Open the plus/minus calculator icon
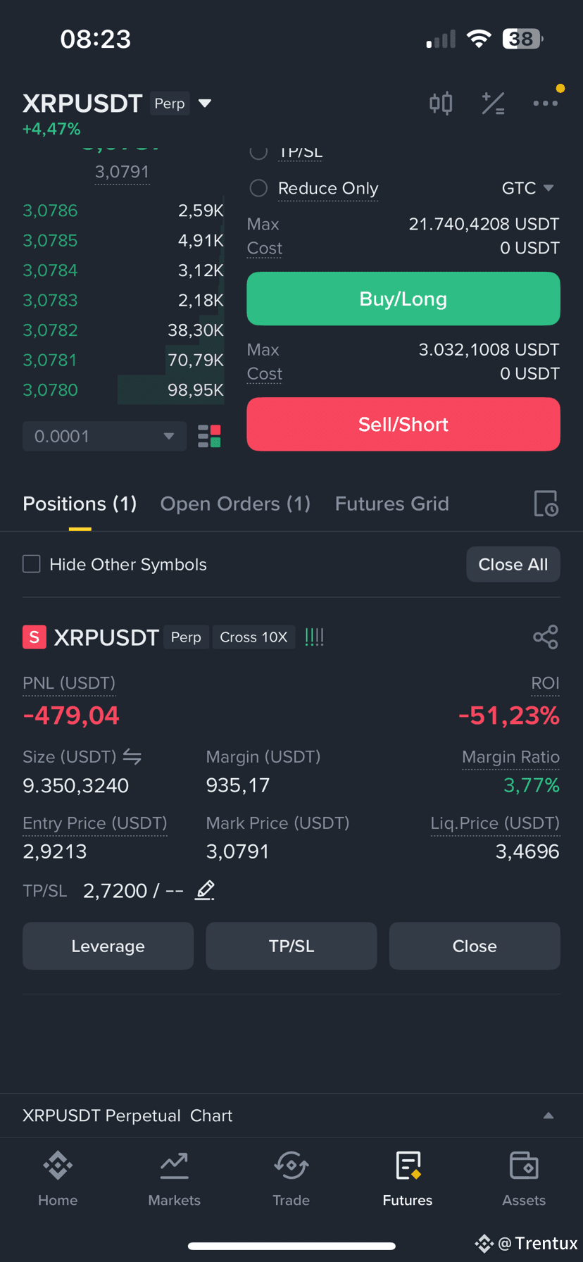This screenshot has width=583, height=1262. point(493,104)
